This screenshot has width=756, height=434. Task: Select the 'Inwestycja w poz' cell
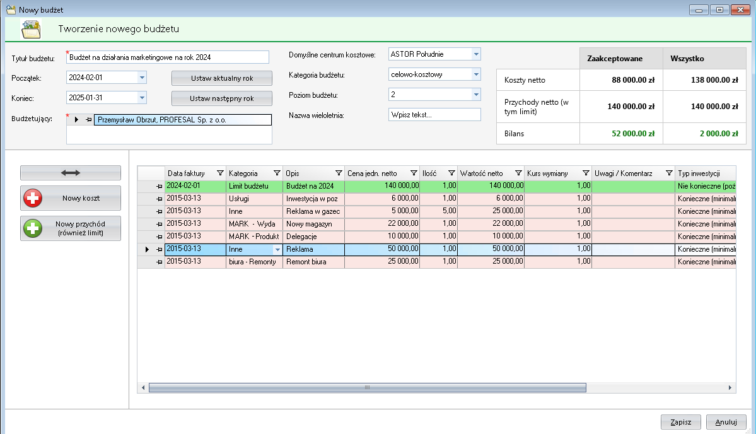[313, 199]
